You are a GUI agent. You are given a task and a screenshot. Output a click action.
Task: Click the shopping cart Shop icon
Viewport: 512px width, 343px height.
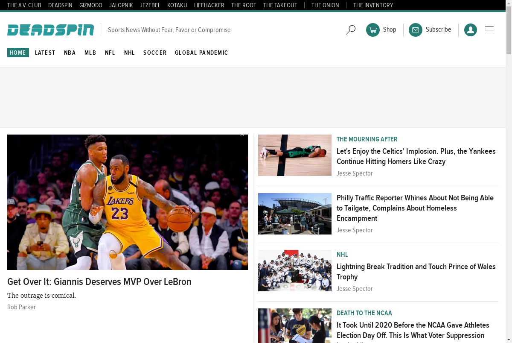coord(373,30)
